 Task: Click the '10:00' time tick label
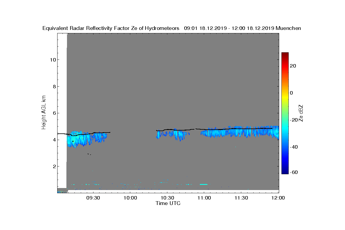(x=130, y=198)
